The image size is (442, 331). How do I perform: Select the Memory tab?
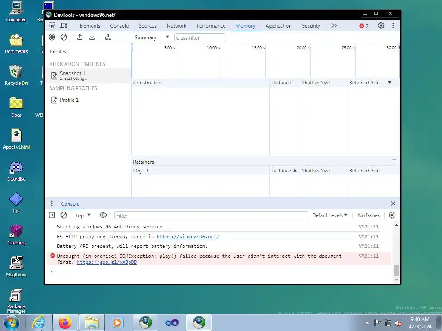click(246, 25)
